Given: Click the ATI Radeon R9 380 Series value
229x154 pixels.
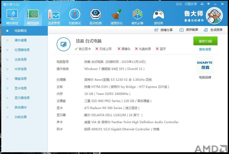Looking at the screenshot, I should coord(112,108).
